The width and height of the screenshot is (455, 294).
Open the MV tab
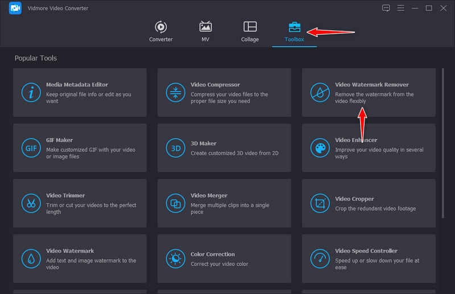coord(205,31)
